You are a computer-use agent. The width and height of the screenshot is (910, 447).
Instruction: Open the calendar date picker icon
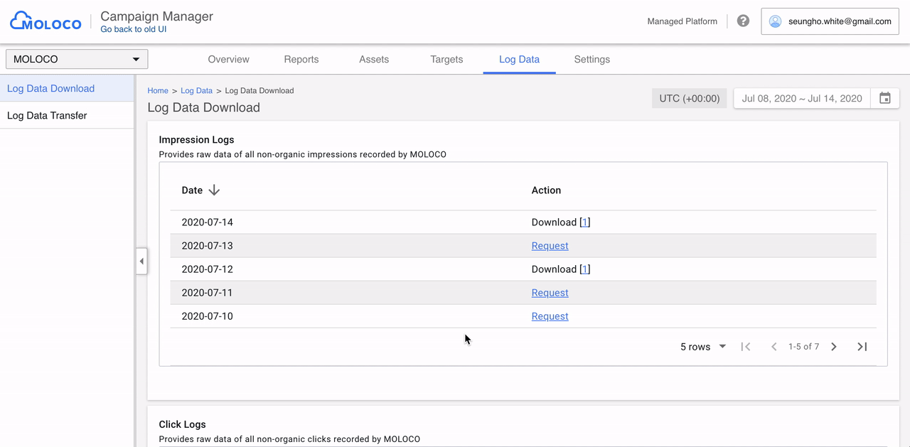885,98
